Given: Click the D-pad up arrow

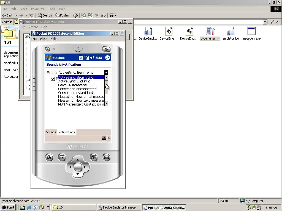Looking at the screenshot, I should pos(78,160).
